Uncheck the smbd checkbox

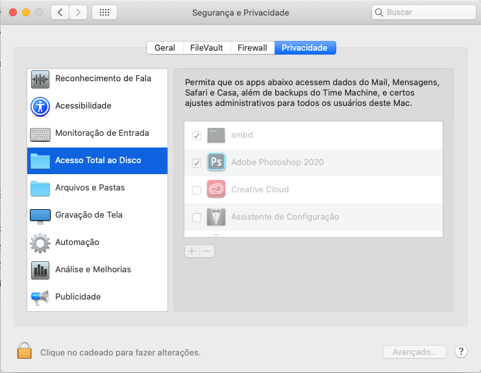tap(196, 135)
